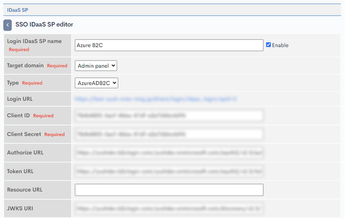This screenshot has width=345, height=218.
Task: Click the Target domain label
Action: [x=25, y=66]
